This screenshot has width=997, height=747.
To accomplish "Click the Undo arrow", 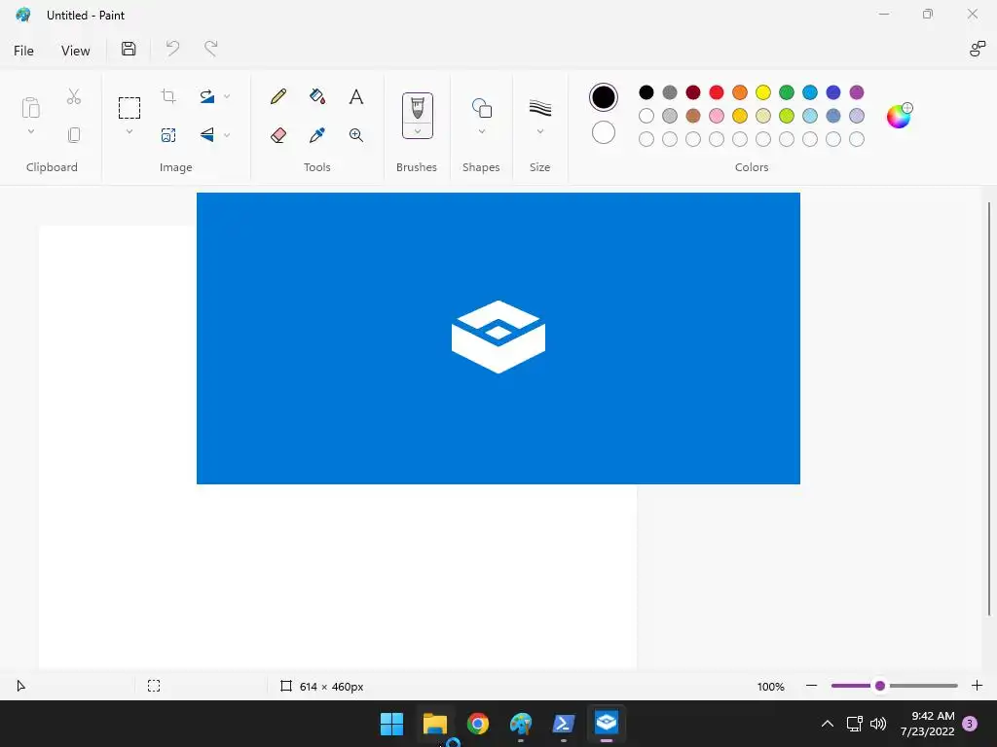I will 172,49.
